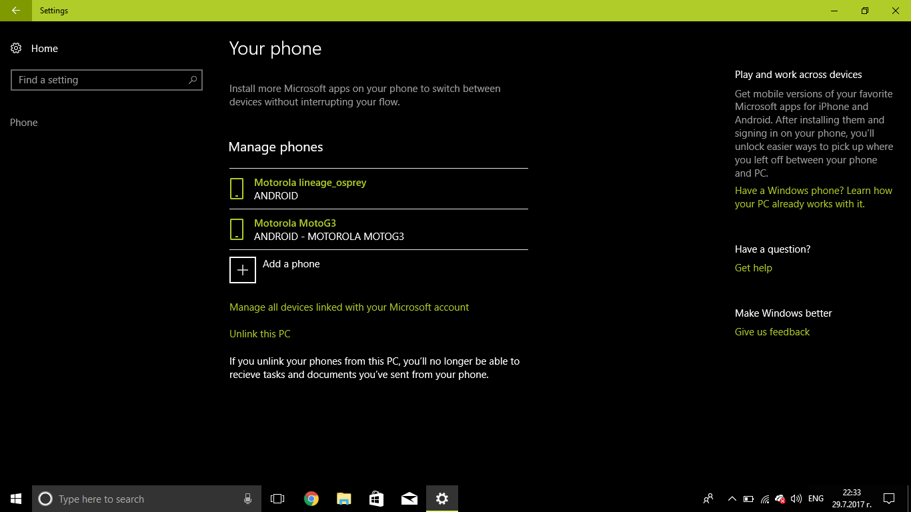Click the battery status icon
The image size is (911, 512).
coord(748,499)
